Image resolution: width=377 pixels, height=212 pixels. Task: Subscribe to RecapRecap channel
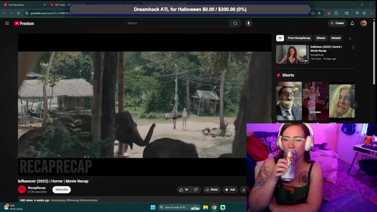click(x=62, y=190)
